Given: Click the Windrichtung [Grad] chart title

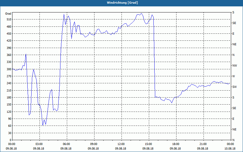Looking at the screenshot, I should pos(122,3).
